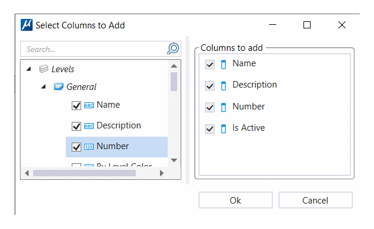Minimize the Select Columns to Add dialog

pos(273,25)
